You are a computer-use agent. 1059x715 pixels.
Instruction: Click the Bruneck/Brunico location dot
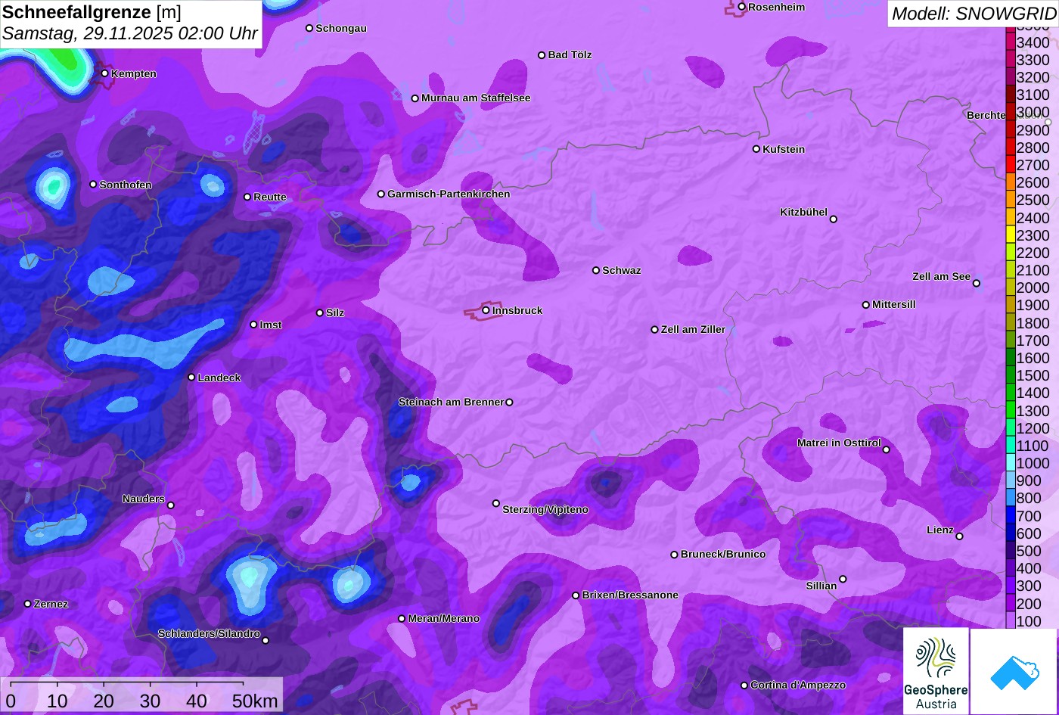tap(674, 555)
